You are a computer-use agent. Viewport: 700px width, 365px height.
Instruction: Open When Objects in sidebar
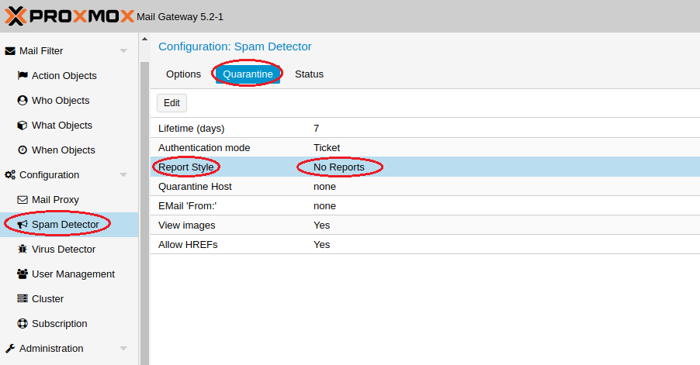click(64, 150)
